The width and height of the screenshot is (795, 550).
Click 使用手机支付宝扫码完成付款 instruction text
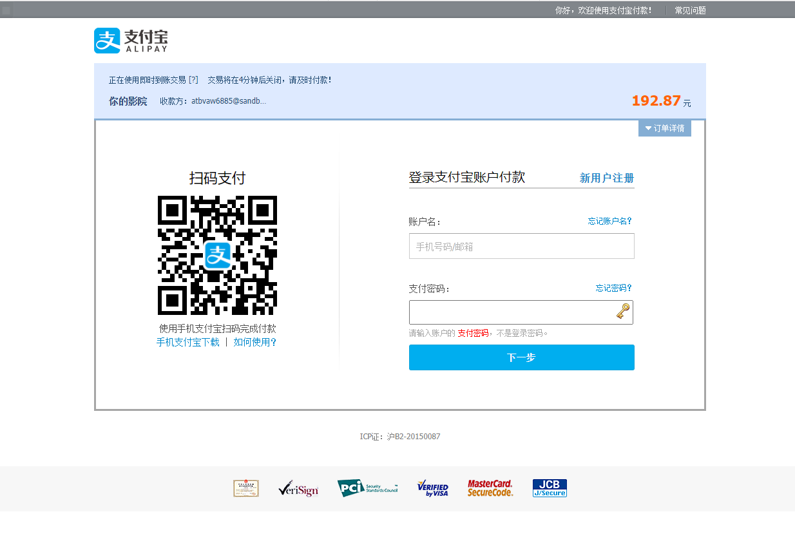point(218,328)
